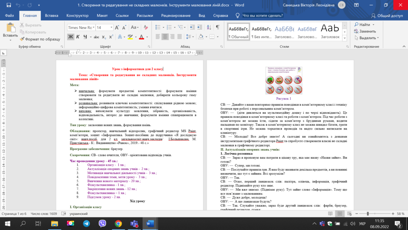This screenshot has height=230, width=408.
Task: Click the Paste (Вставить) clipboard icon
Action: pos(10,28)
